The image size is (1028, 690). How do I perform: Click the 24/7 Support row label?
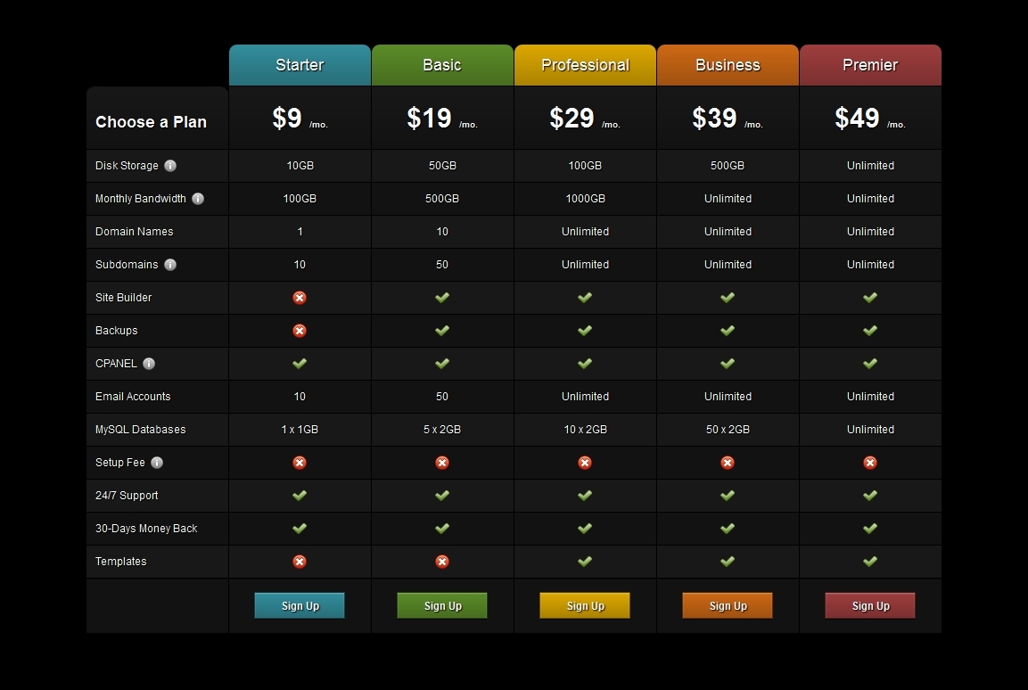pyautogui.click(x=127, y=496)
